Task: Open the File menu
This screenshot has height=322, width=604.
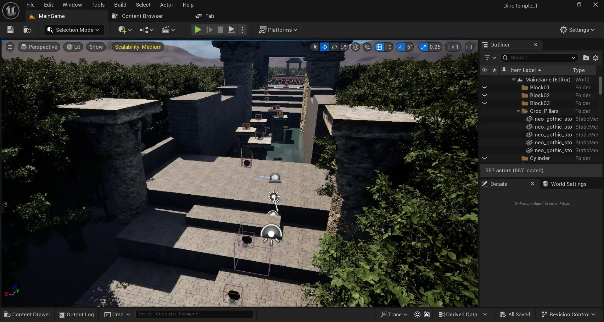Action: tap(31, 5)
